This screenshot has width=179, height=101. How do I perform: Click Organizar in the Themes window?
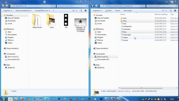(97, 11)
